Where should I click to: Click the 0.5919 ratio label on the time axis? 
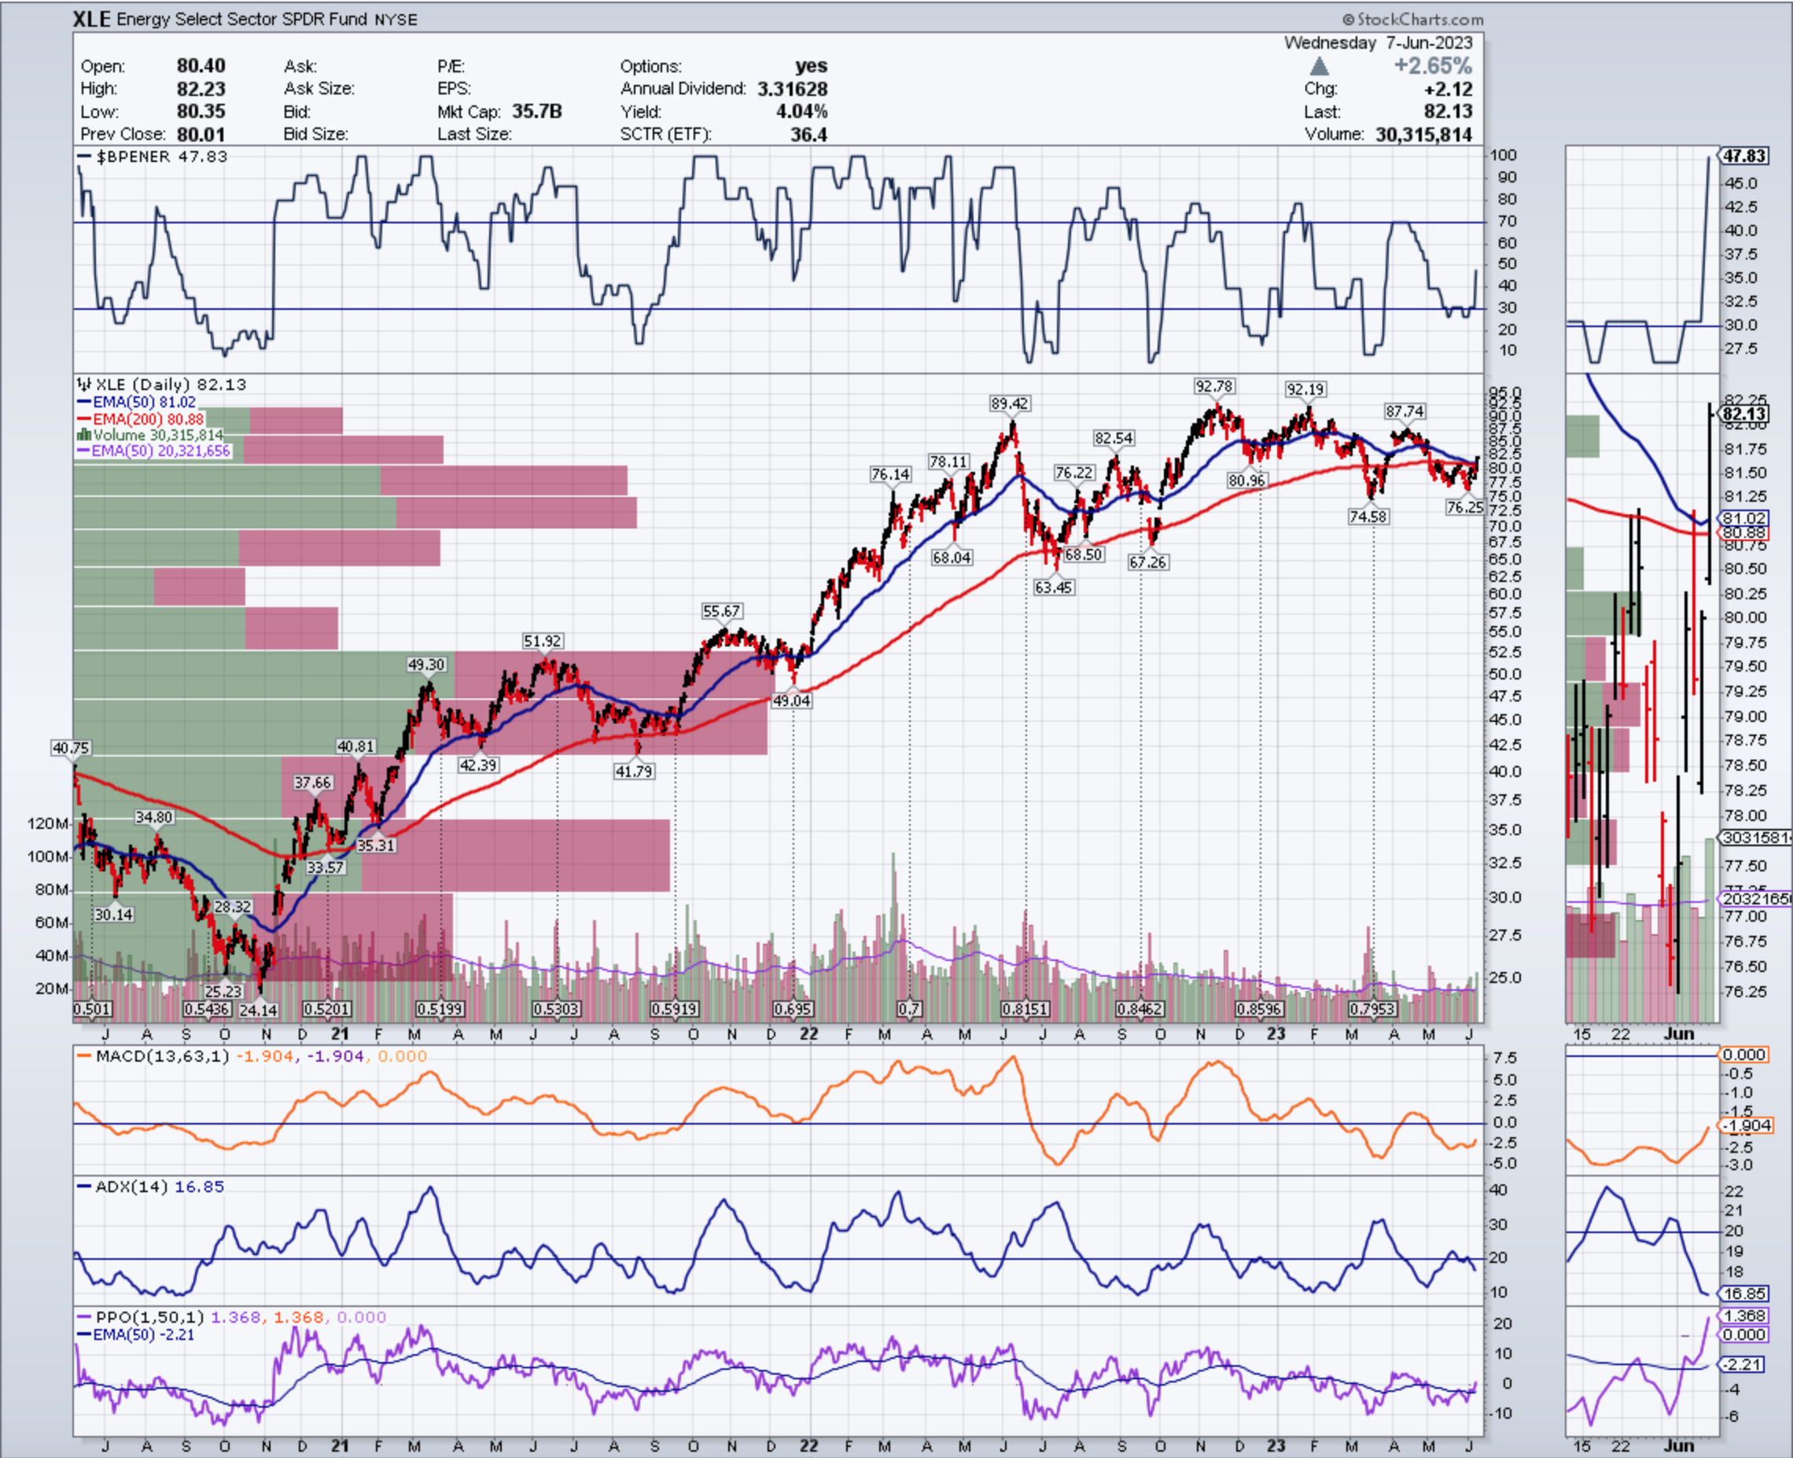tap(676, 1010)
